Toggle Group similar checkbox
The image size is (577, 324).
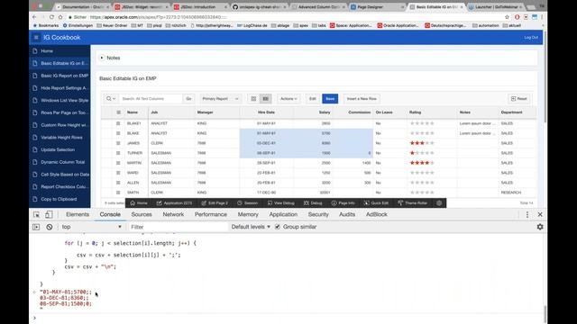[278, 227]
